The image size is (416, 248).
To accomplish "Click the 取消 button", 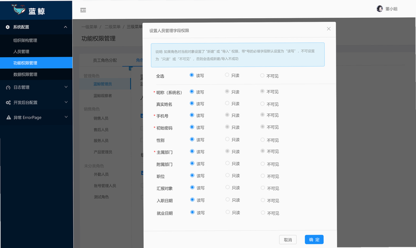I will click(x=288, y=240).
